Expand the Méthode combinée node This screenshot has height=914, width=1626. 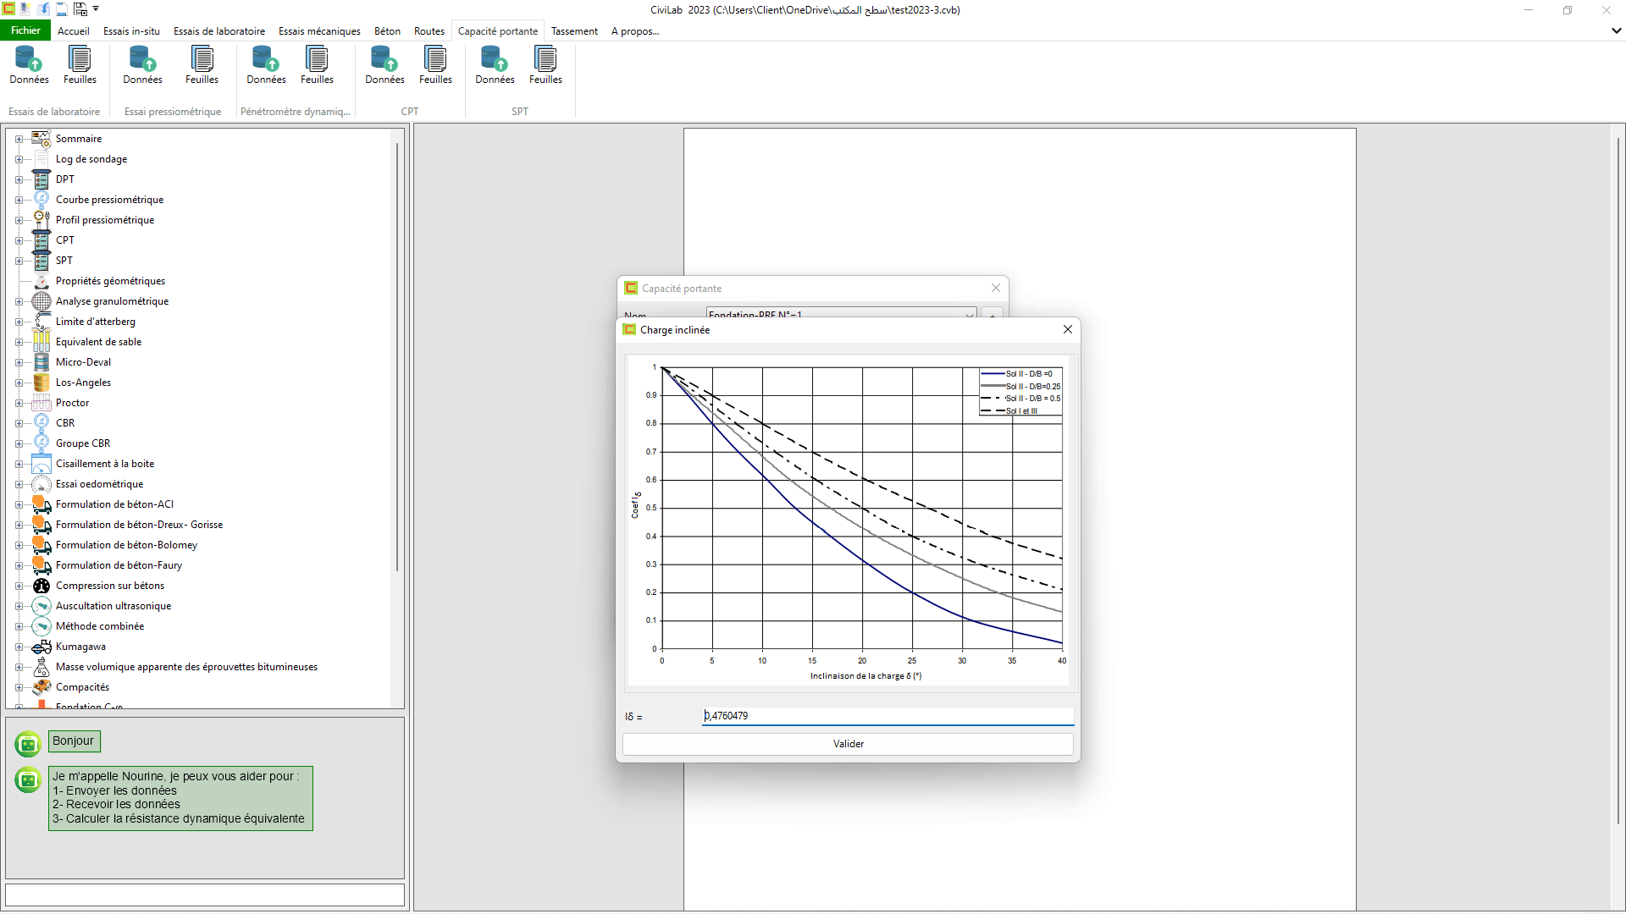click(x=19, y=626)
